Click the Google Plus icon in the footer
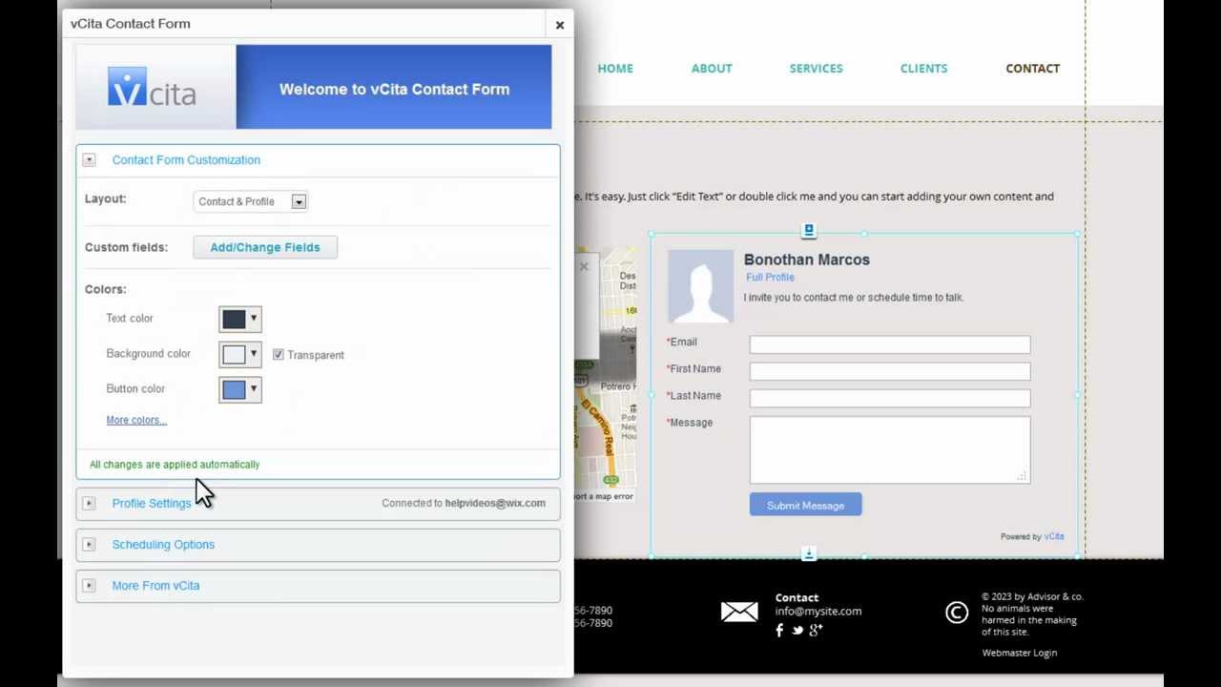This screenshot has width=1221, height=687. click(x=816, y=630)
